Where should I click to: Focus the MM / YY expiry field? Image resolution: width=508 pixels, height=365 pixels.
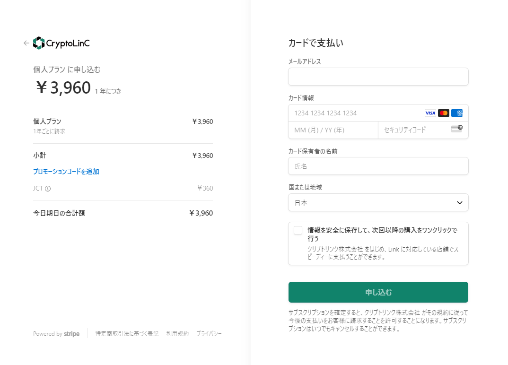point(333,130)
